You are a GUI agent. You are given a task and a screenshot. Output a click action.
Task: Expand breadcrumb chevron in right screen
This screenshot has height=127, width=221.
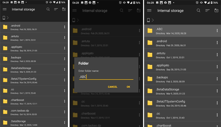pyautogui.click(x=153, y=20)
